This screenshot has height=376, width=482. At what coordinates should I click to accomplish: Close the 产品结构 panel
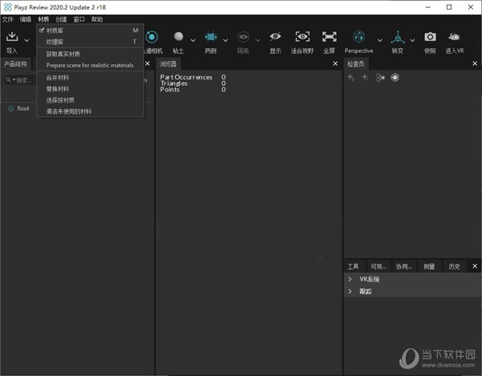click(148, 63)
